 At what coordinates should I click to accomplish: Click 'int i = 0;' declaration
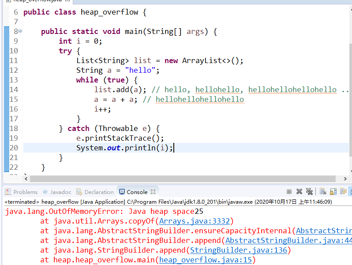click(x=80, y=41)
